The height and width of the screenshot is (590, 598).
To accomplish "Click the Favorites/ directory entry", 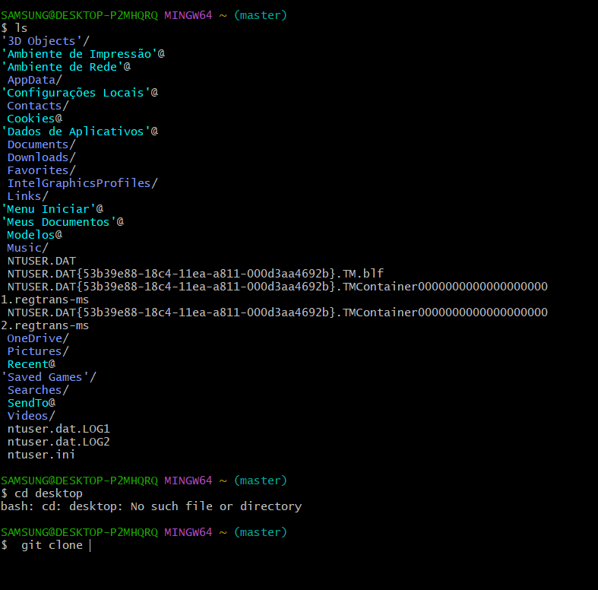I will [x=42, y=170].
